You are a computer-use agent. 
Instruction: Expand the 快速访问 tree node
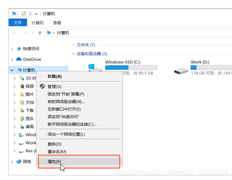click(x=12, y=49)
